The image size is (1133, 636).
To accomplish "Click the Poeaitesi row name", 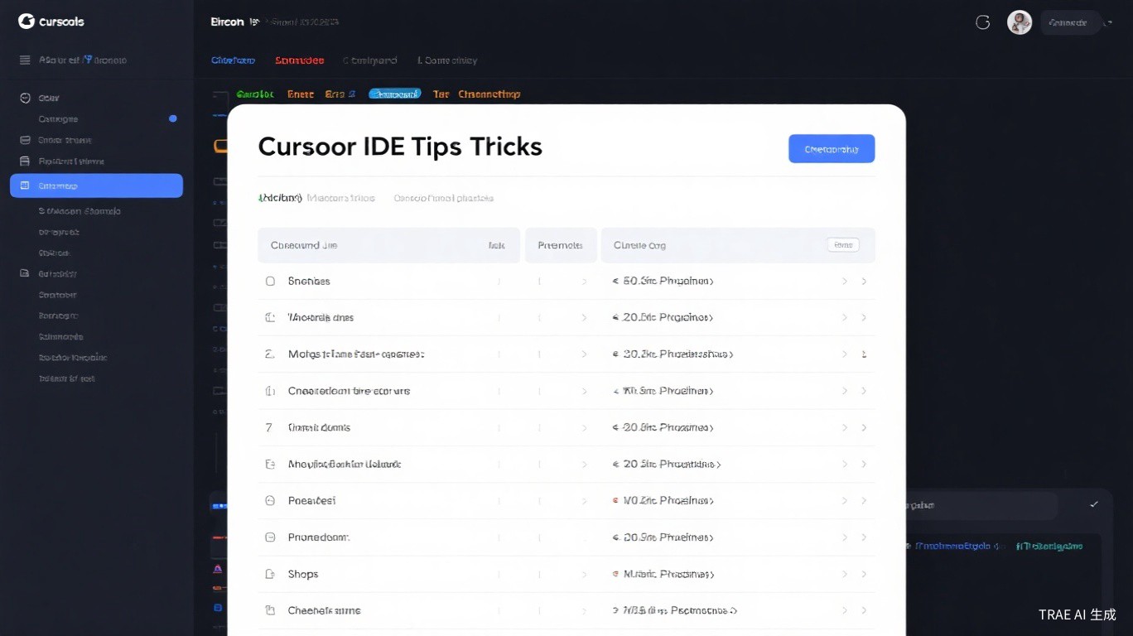I will pos(311,500).
